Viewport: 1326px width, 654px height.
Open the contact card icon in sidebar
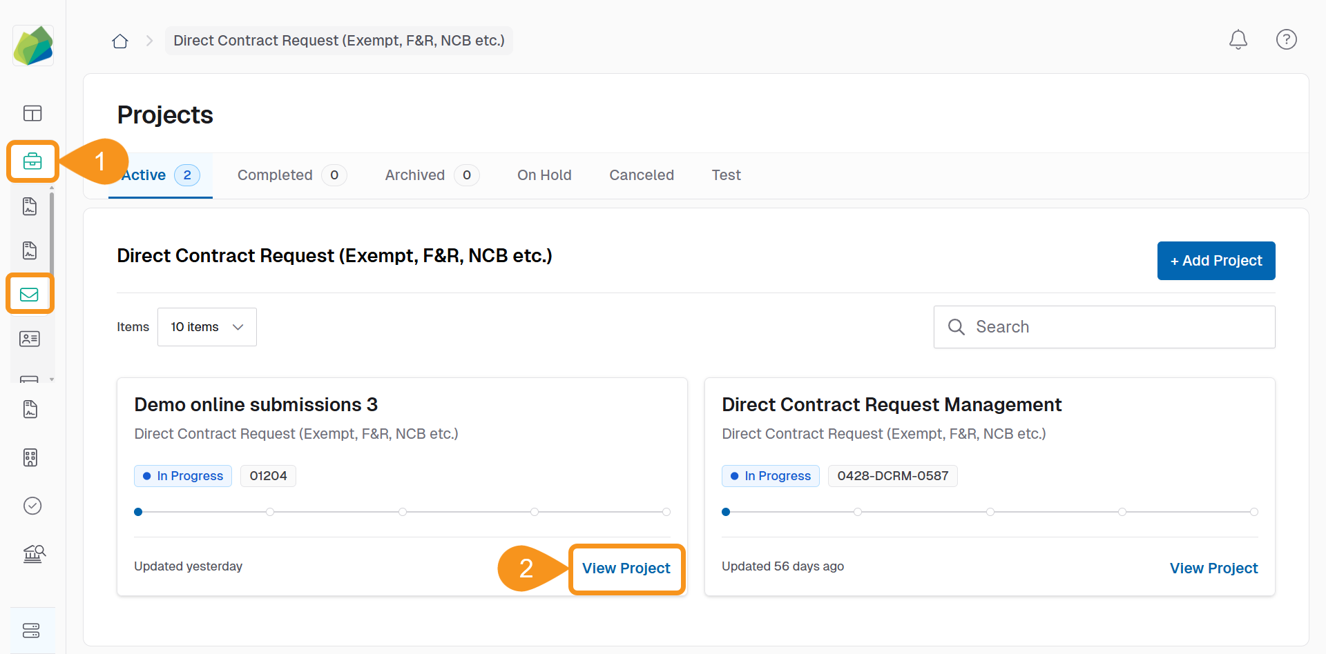point(30,339)
